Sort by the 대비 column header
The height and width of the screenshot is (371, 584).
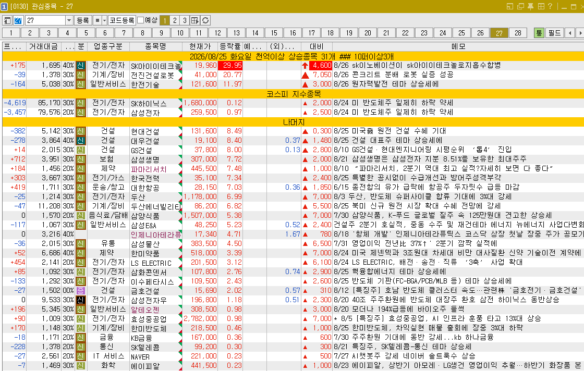point(317,46)
